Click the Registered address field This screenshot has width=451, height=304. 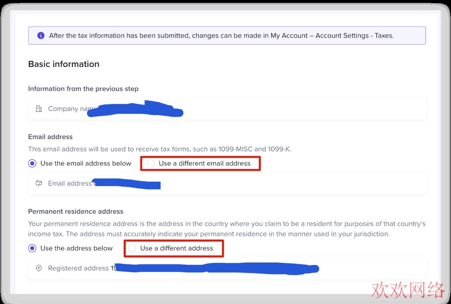[227, 268]
